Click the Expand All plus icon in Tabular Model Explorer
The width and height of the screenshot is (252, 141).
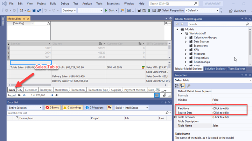[177, 24]
